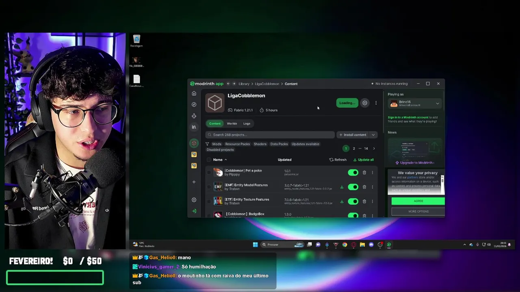520x292 pixels.
Task: Filter by Data Packs
Action: coord(279,144)
